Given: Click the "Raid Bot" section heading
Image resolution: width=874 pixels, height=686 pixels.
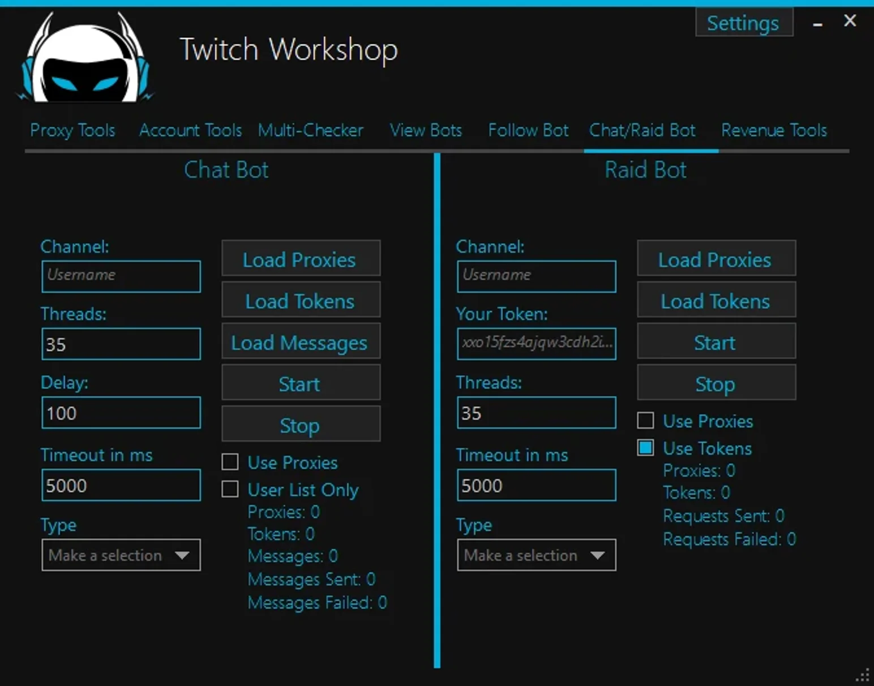Looking at the screenshot, I should [x=646, y=170].
